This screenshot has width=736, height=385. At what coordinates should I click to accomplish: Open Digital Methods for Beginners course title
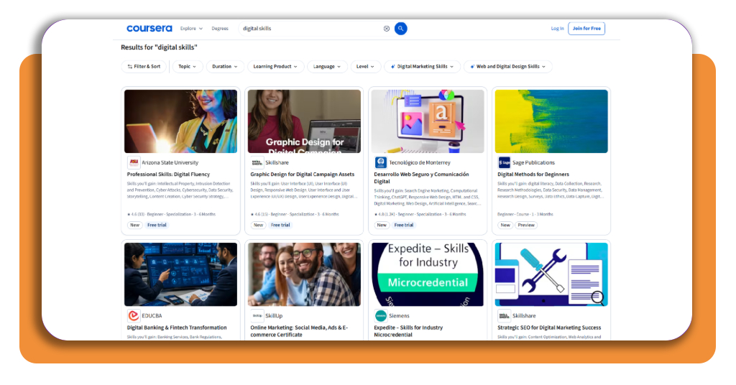click(x=533, y=175)
